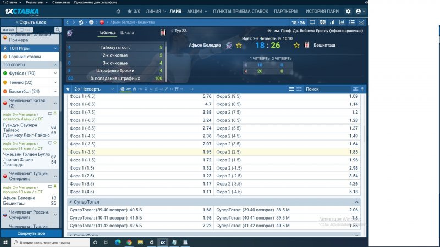The width and height of the screenshot is (440, 247).
Task: Click the home icon in breadcrumb bar
Action: pyautogui.click(x=81, y=22)
